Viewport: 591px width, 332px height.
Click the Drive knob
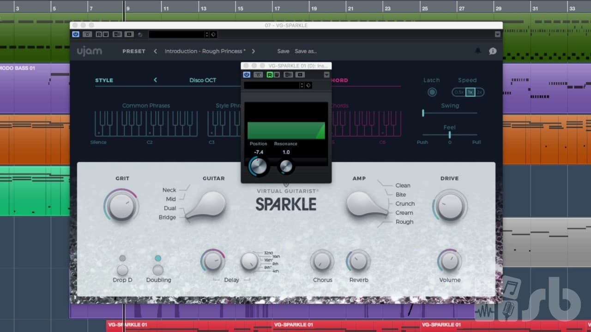pos(450,206)
